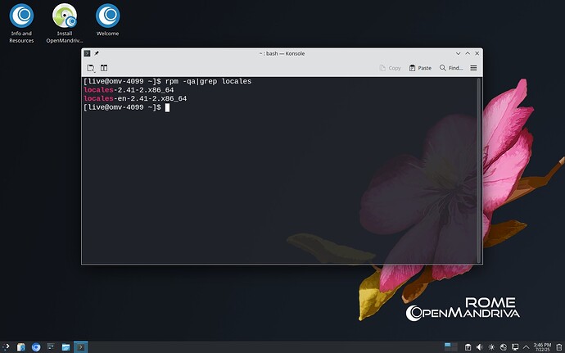The width and height of the screenshot is (565, 353).
Task: Toggle the pin icon in Konsole title bar
Action: click(x=97, y=53)
